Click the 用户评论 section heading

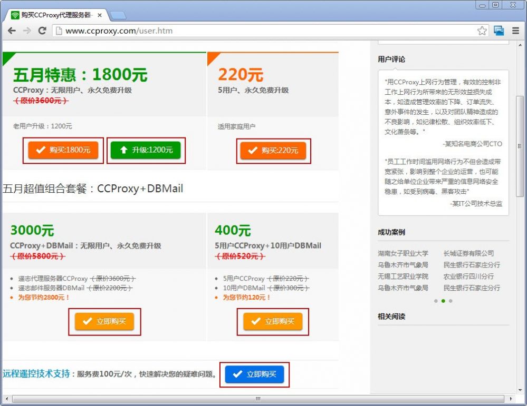[x=391, y=60]
